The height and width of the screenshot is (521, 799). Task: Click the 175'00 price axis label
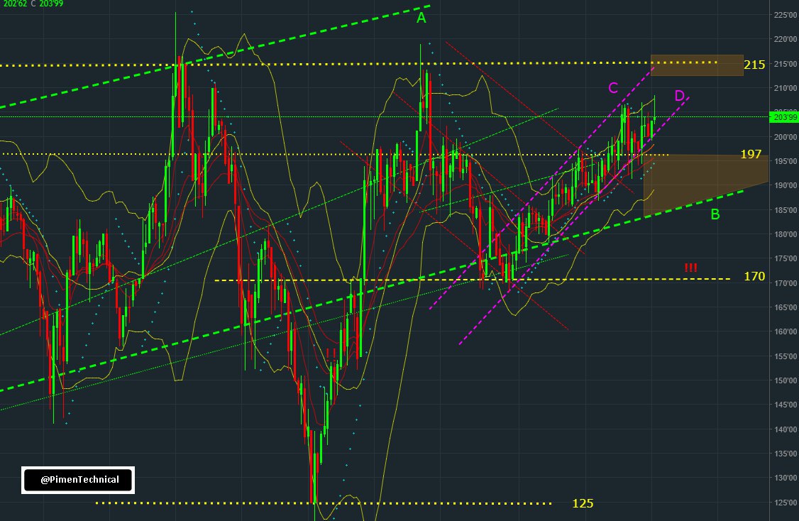click(786, 258)
